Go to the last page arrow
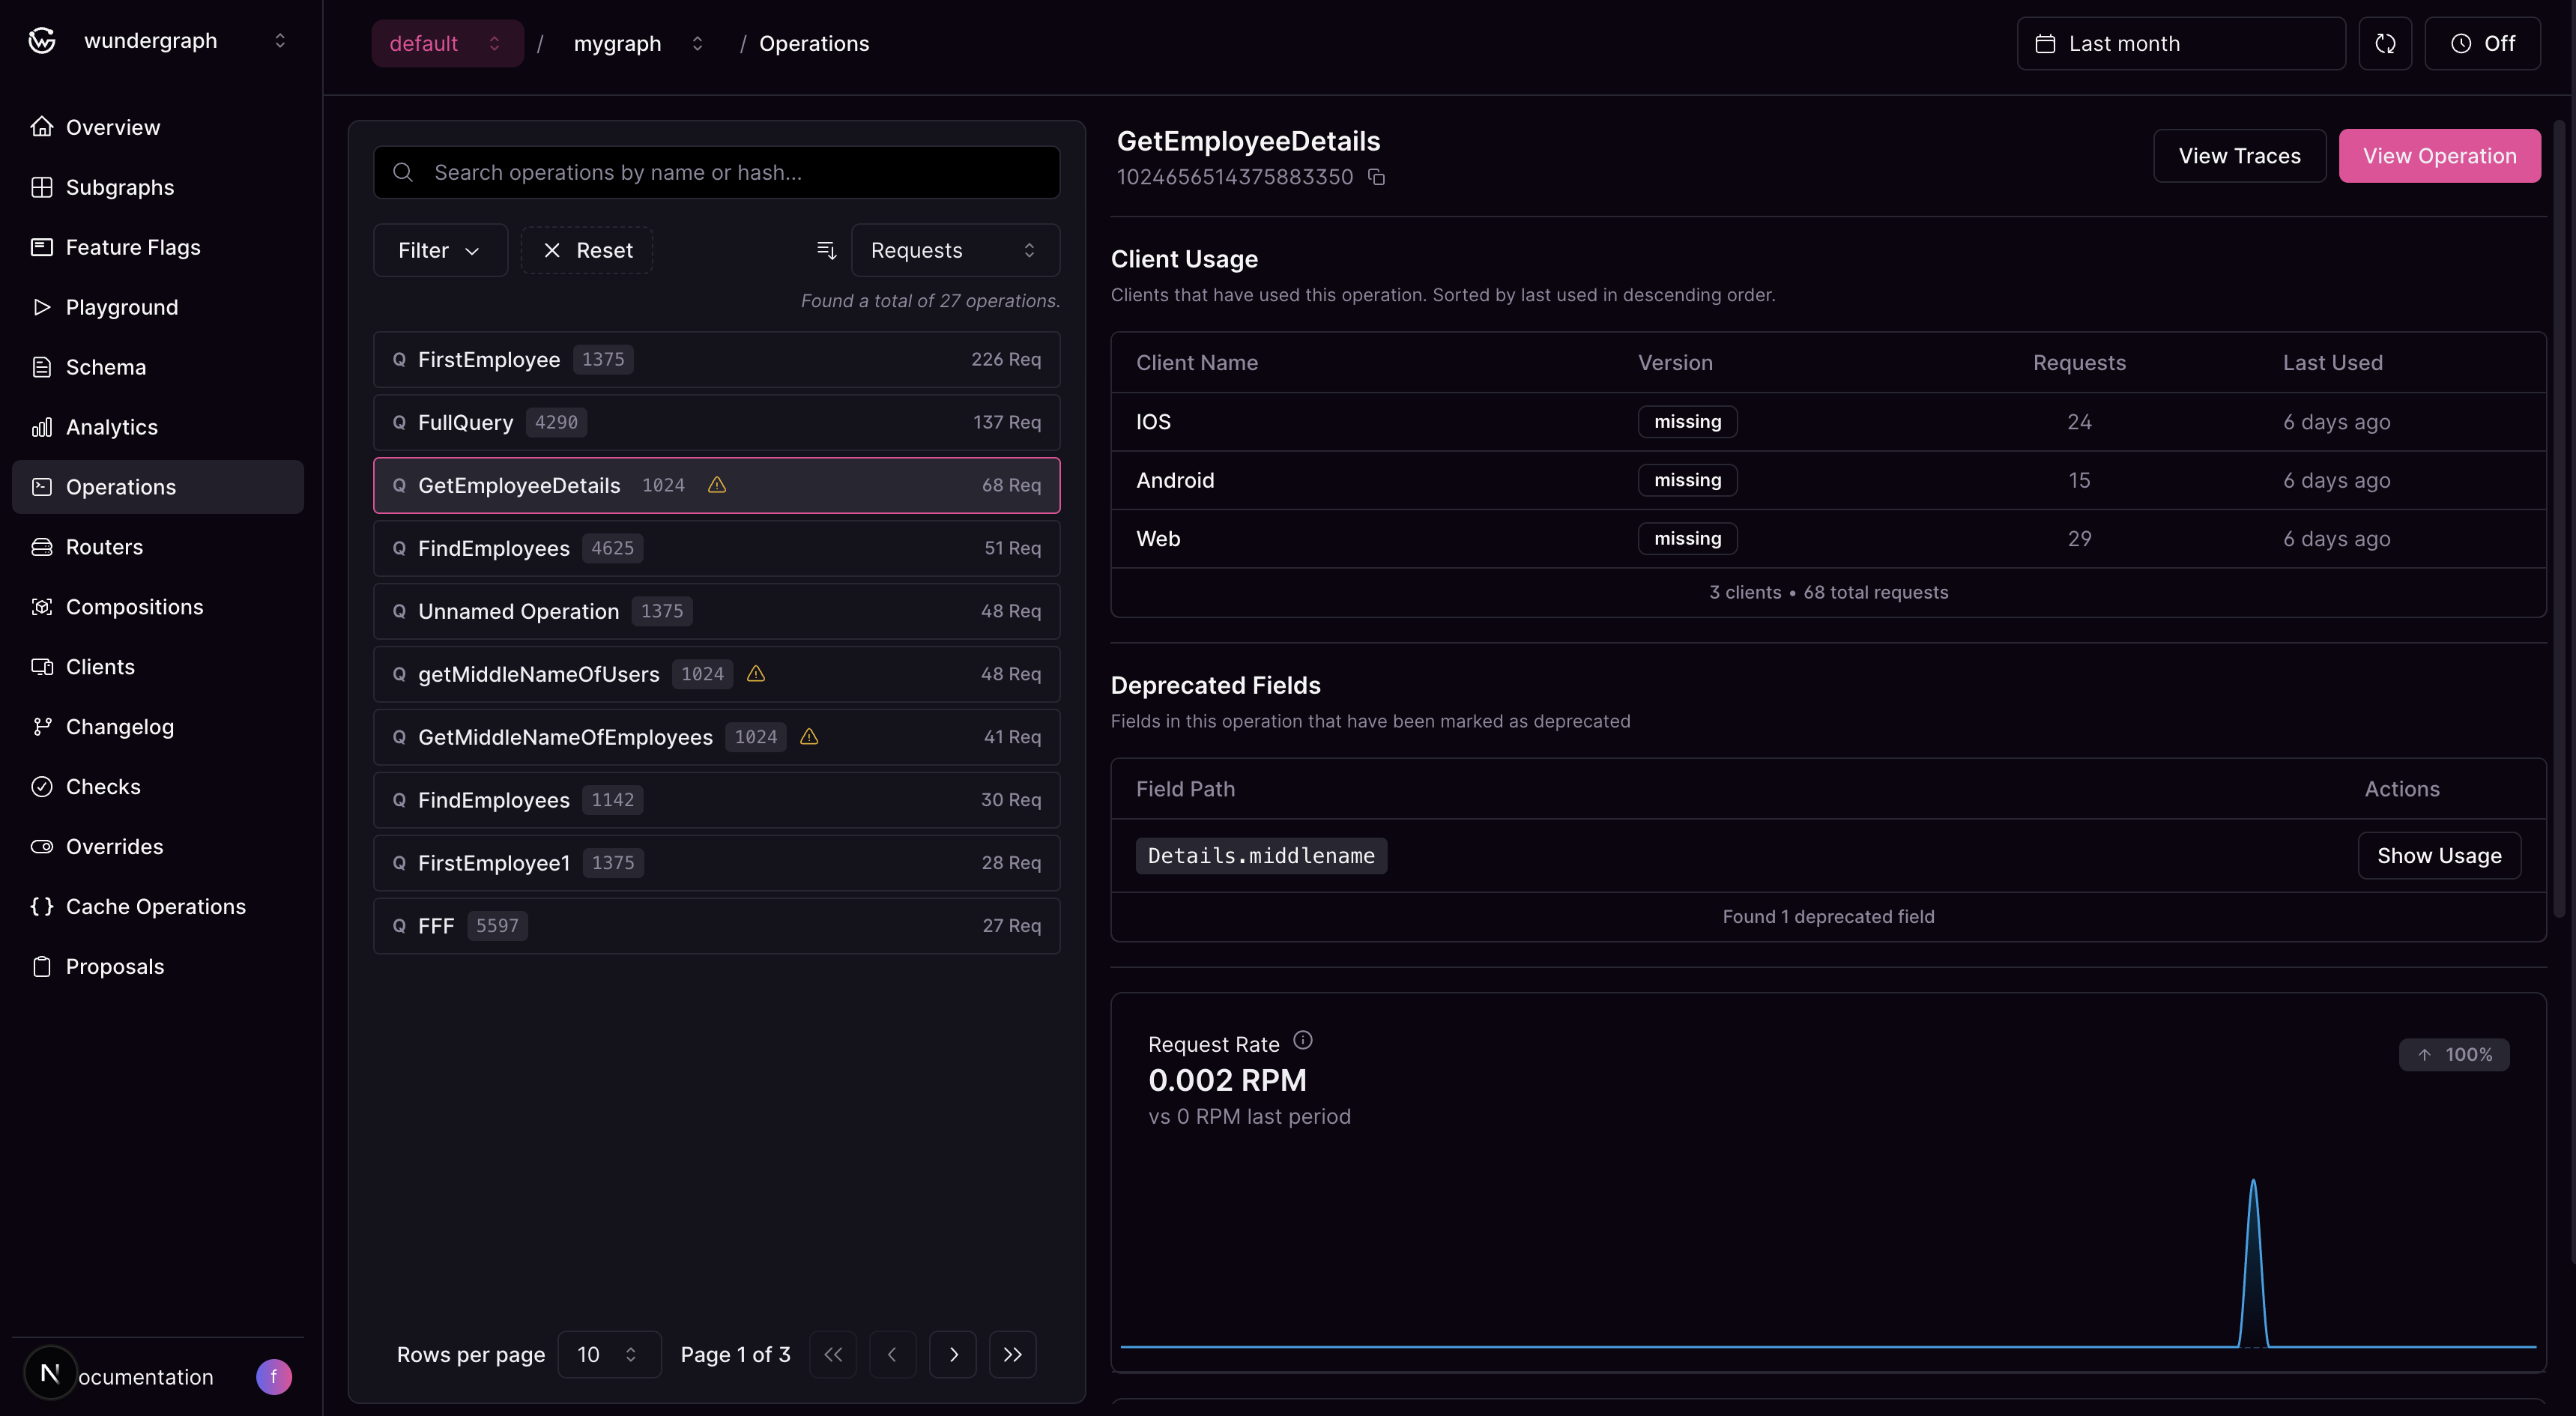 1012,1354
